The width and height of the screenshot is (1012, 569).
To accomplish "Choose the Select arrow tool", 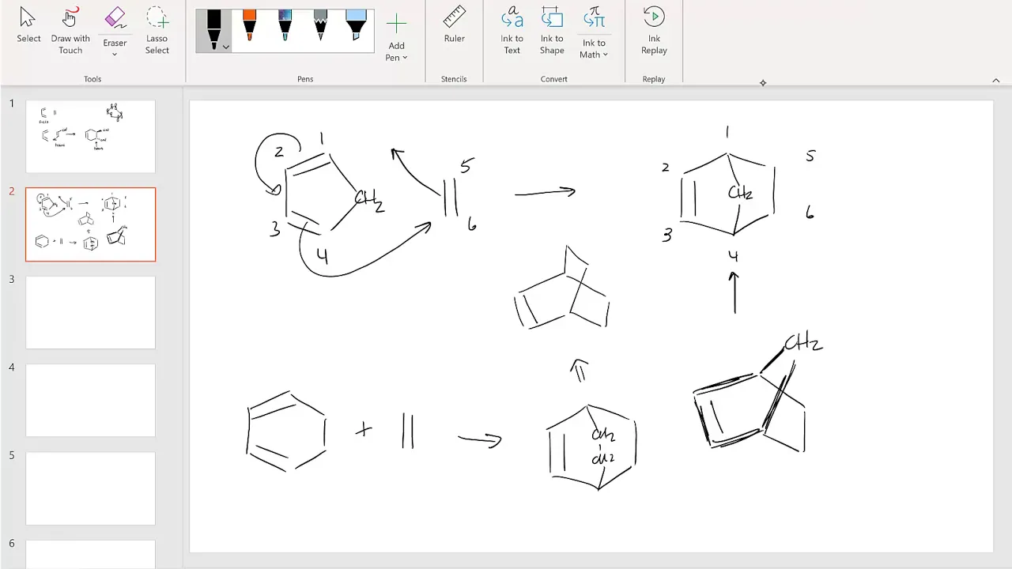I will (28, 26).
